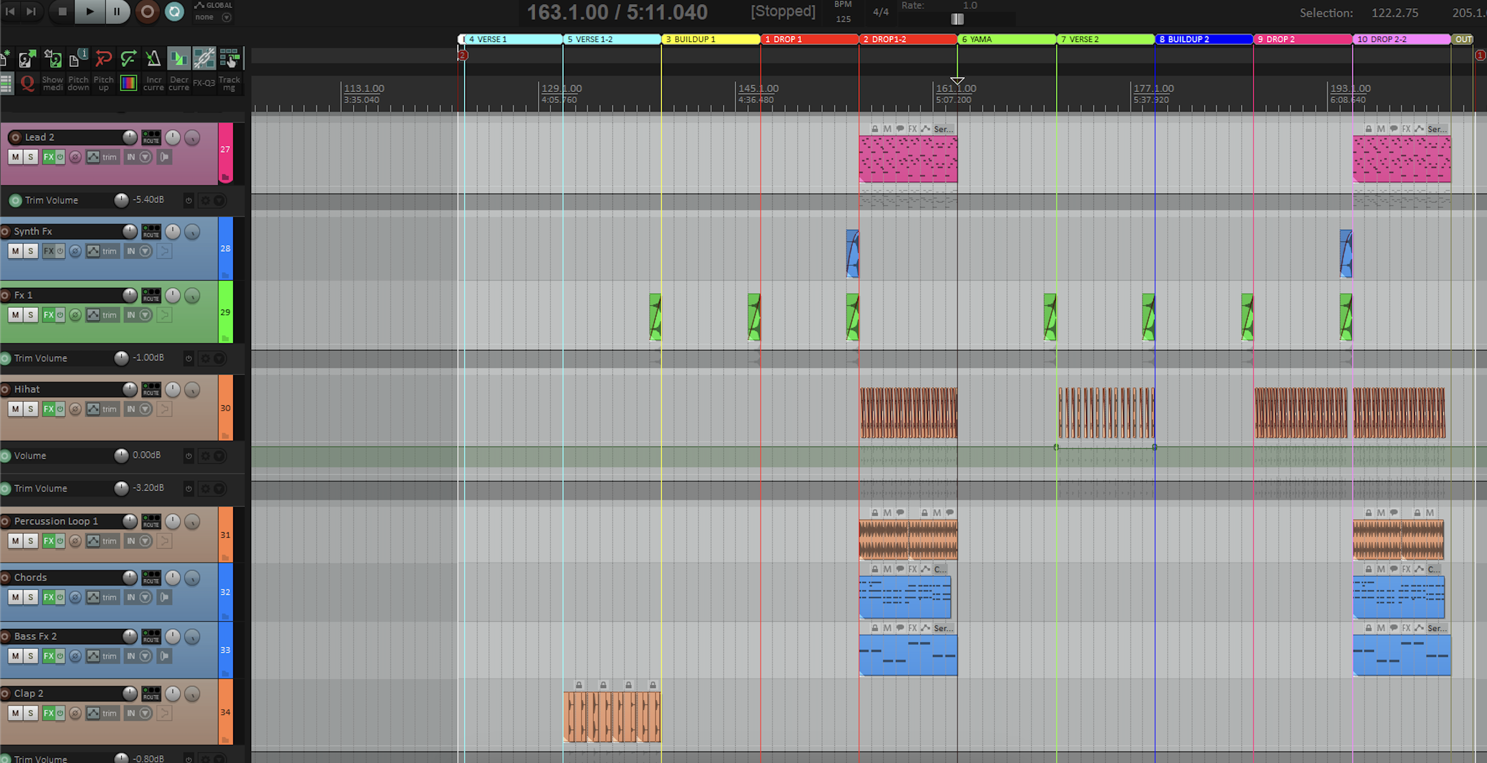The width and height of the screenshot is (1487, 763).
Task: Click the Track mg toolbar button
Action: 229,84
